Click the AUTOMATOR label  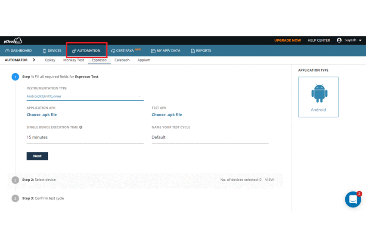coord(16,60)
